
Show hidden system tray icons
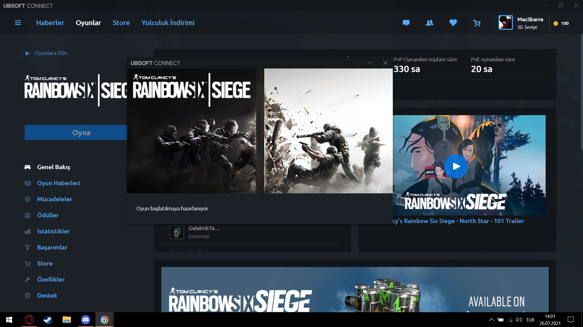tap(491, 320)
